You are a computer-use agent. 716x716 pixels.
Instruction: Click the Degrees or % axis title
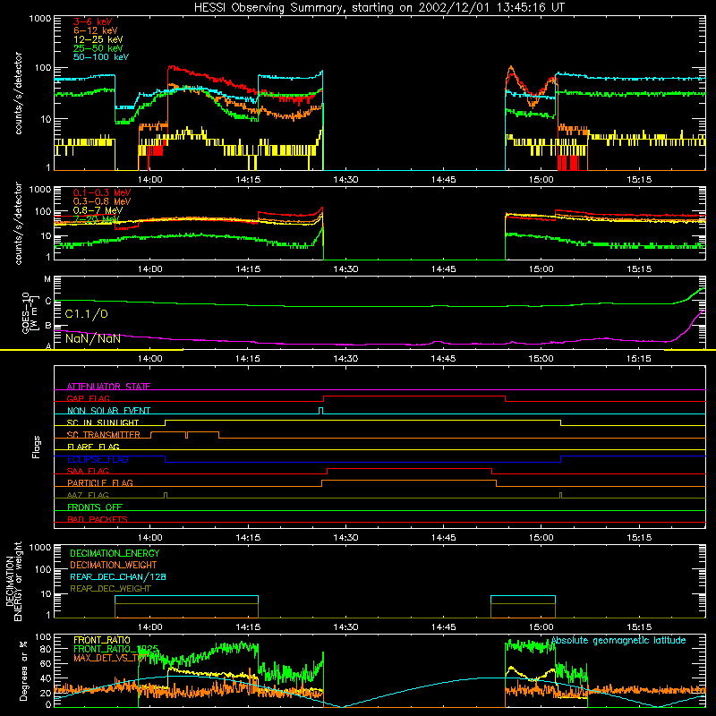click(x=23, y=670)
